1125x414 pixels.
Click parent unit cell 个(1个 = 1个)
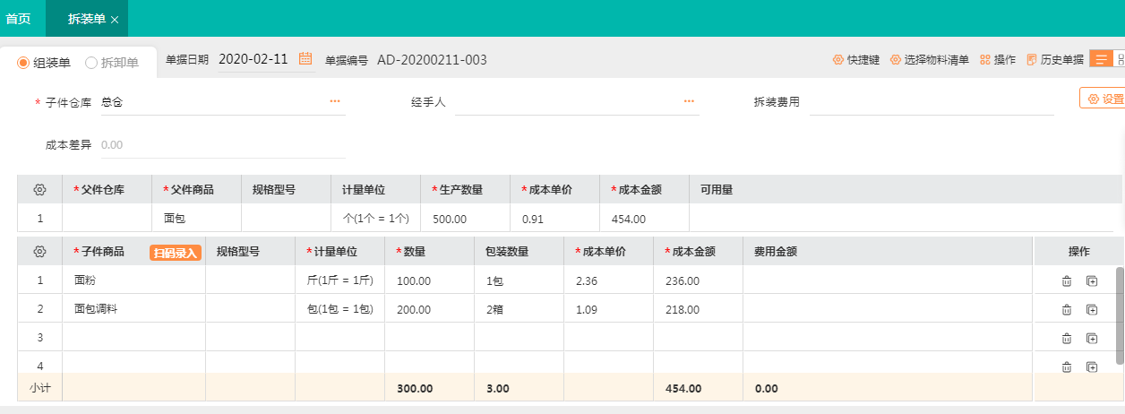[x=376, y=218]
